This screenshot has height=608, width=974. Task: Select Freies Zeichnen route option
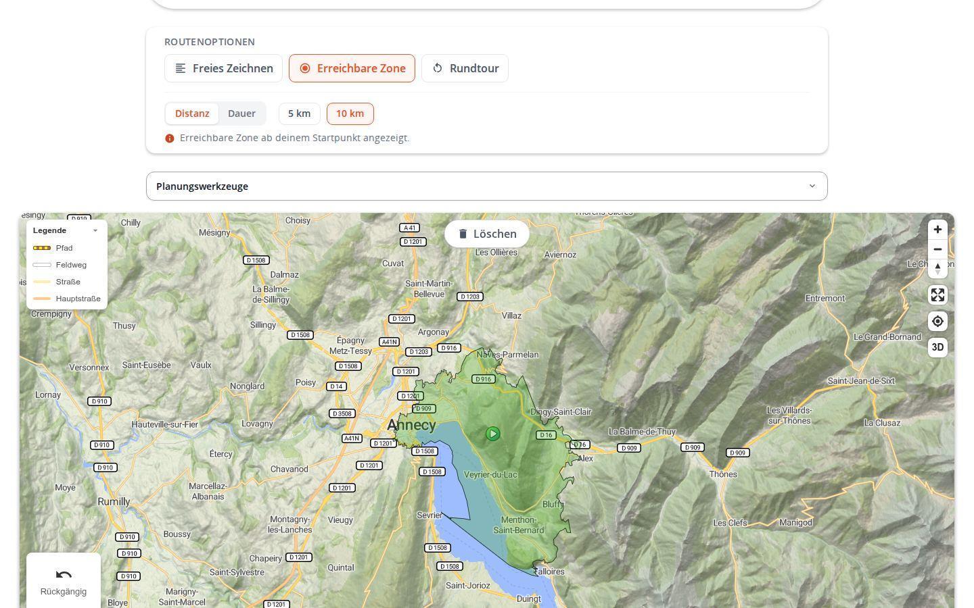223,68
